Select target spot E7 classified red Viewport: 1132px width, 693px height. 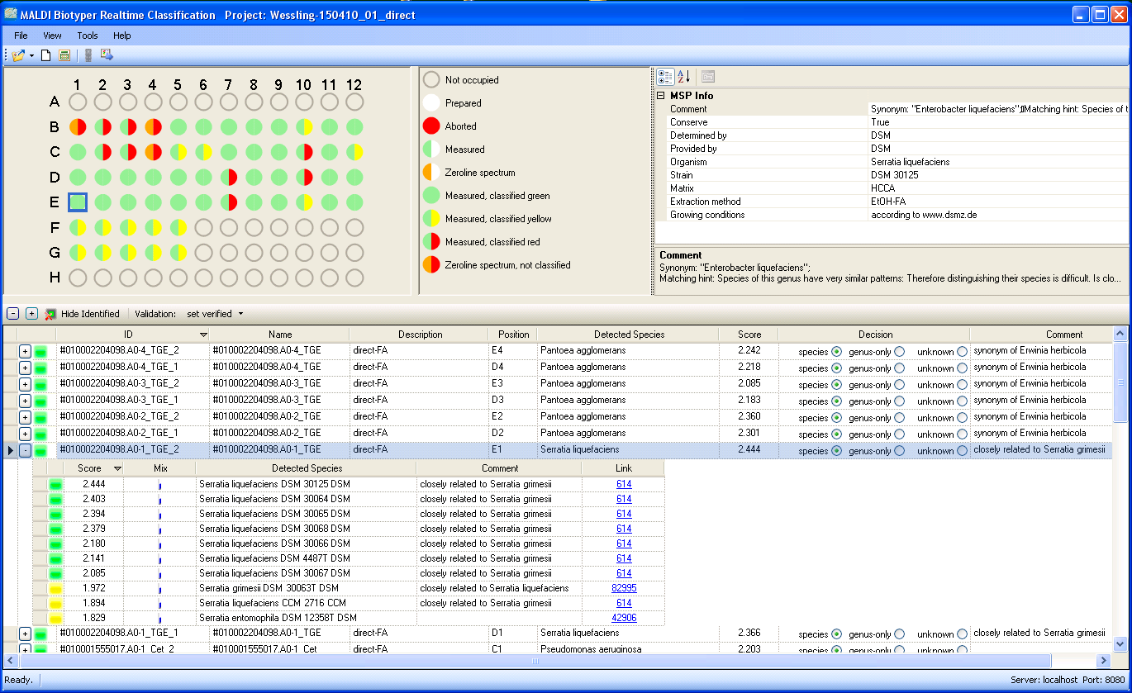point(229,202)
